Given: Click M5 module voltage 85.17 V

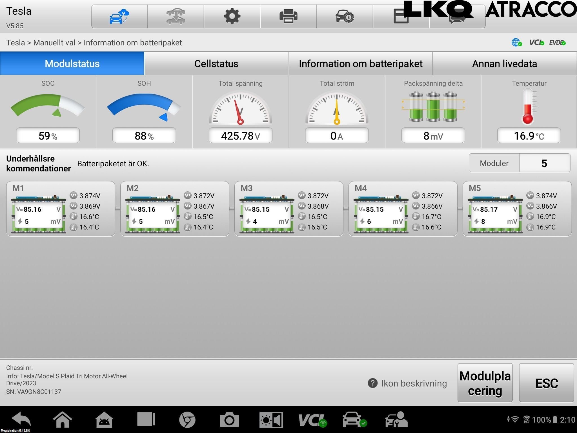Looking at the screenshot, I should [x=495, y=209].
